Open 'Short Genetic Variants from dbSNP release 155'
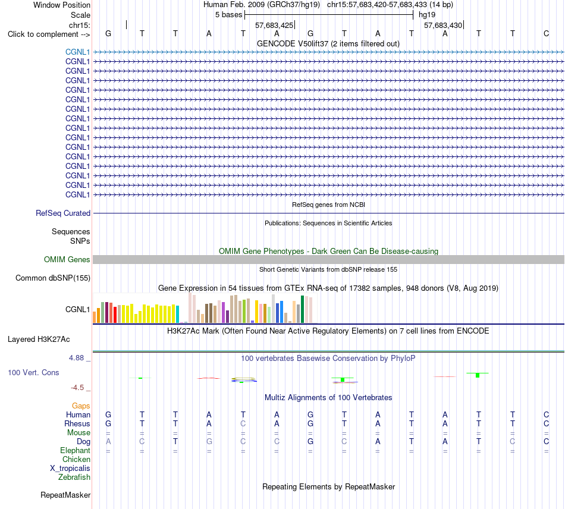The width and height of the screenshot is (565, 509). point(328,269)
